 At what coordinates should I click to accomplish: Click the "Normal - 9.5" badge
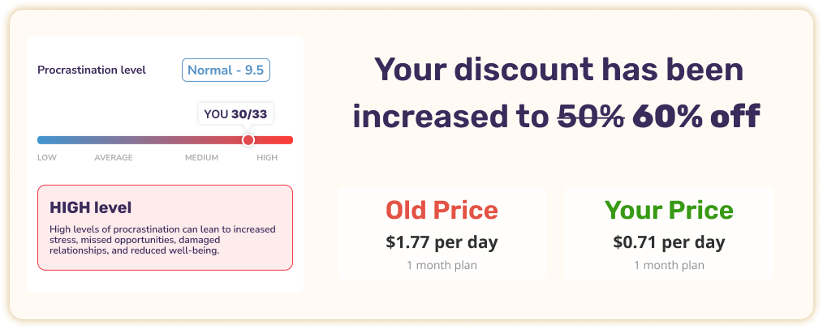point(226,70)
